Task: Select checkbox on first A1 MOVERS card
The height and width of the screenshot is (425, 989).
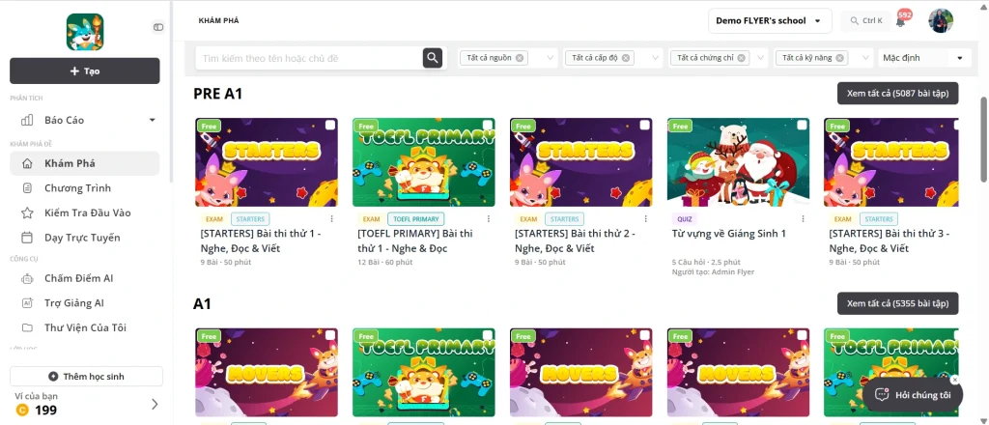Action: pos(330,335)
